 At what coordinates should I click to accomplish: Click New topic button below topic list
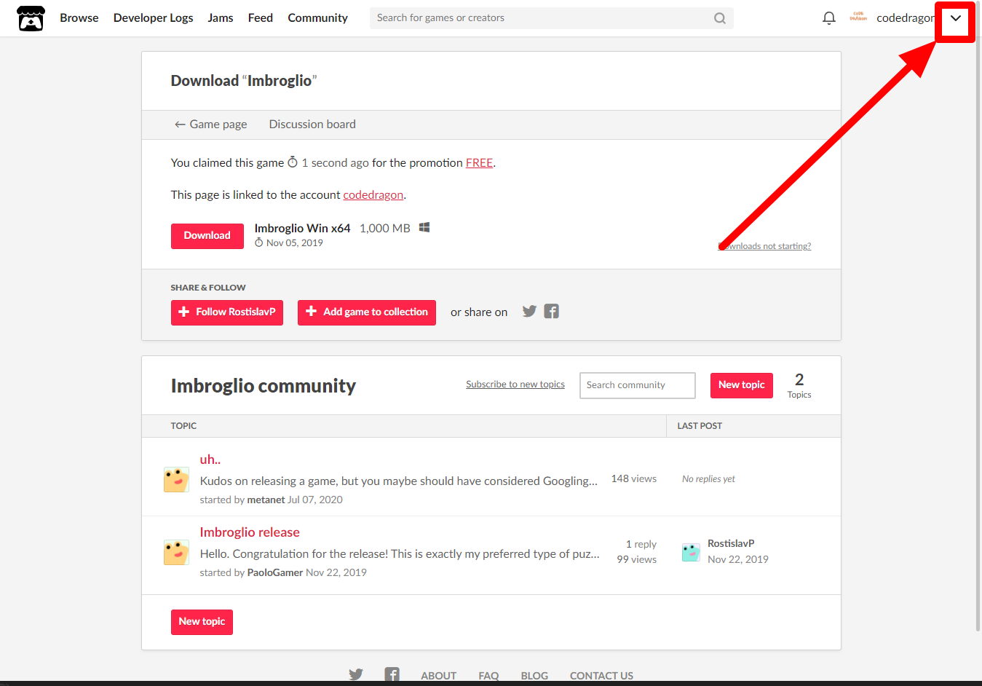coord(202,622)
